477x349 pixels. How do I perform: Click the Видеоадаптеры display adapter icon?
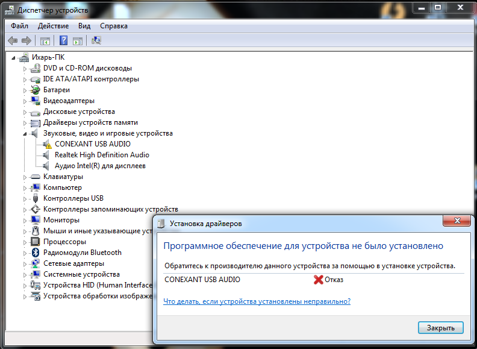36,101
